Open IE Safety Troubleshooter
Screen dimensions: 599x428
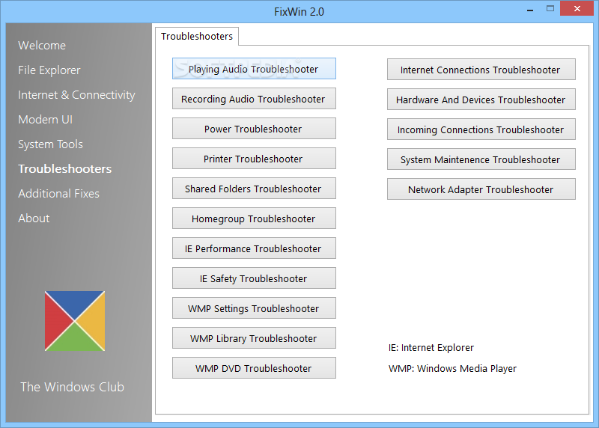pyautogui.click(x=254, y=278)
